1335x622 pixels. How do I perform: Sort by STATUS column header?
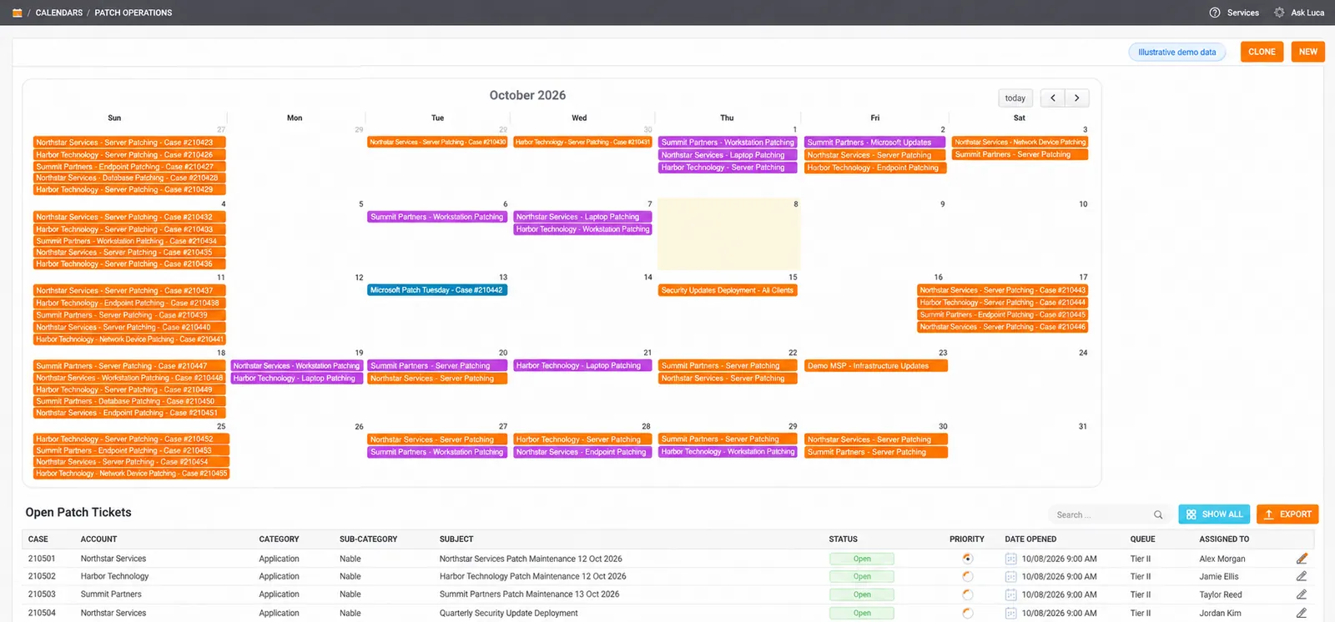pyautogui.click(x=843, y=539)
